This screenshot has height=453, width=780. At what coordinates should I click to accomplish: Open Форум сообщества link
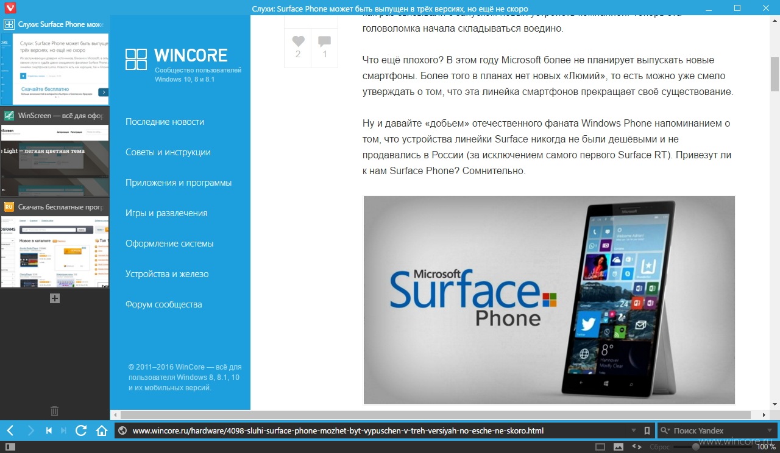(163, 304)
